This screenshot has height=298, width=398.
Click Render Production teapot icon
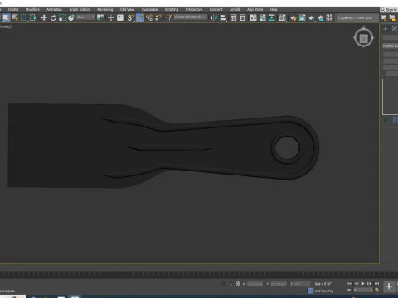(x=311, y=18)
